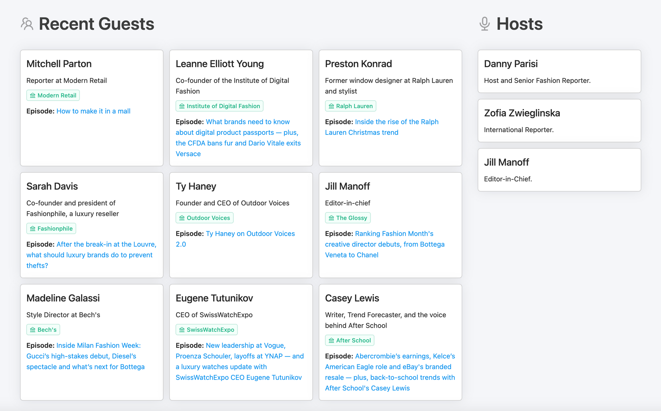Click the Recent Guests people icon
The width and height of the screenshot is (661, 411).
[27, 24]
